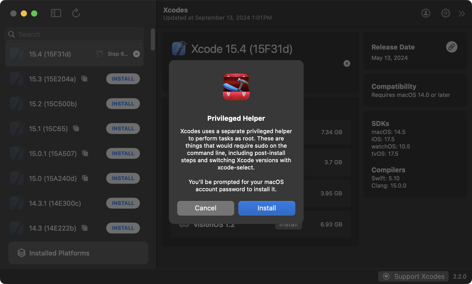Viewport: 472px width, 284px height.
Task: Open the account sign-in profile icon
Action: click(426, 13)
